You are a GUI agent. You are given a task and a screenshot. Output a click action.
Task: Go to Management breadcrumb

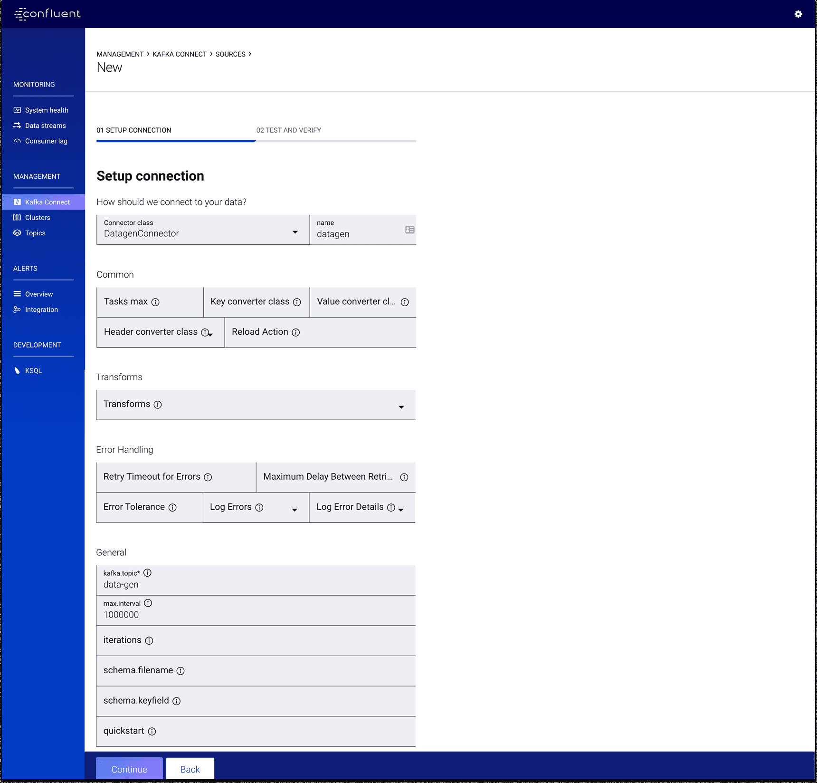coord(120,54)
